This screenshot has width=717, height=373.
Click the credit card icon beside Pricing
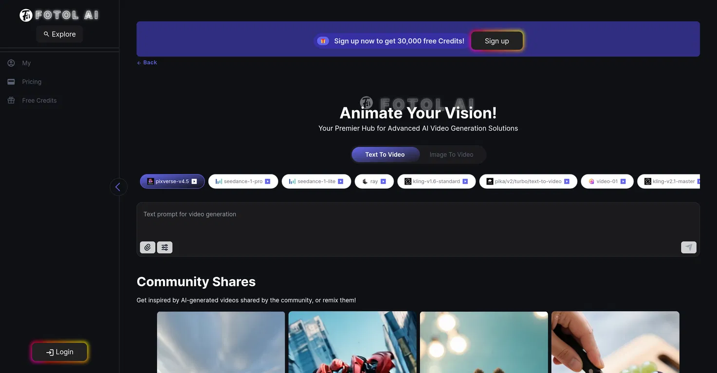(x=11, y=82)
